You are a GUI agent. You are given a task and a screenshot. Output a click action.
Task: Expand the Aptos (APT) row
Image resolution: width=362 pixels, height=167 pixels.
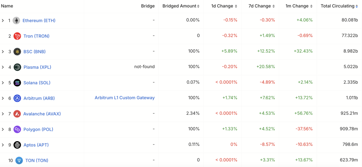click(3, 145)
